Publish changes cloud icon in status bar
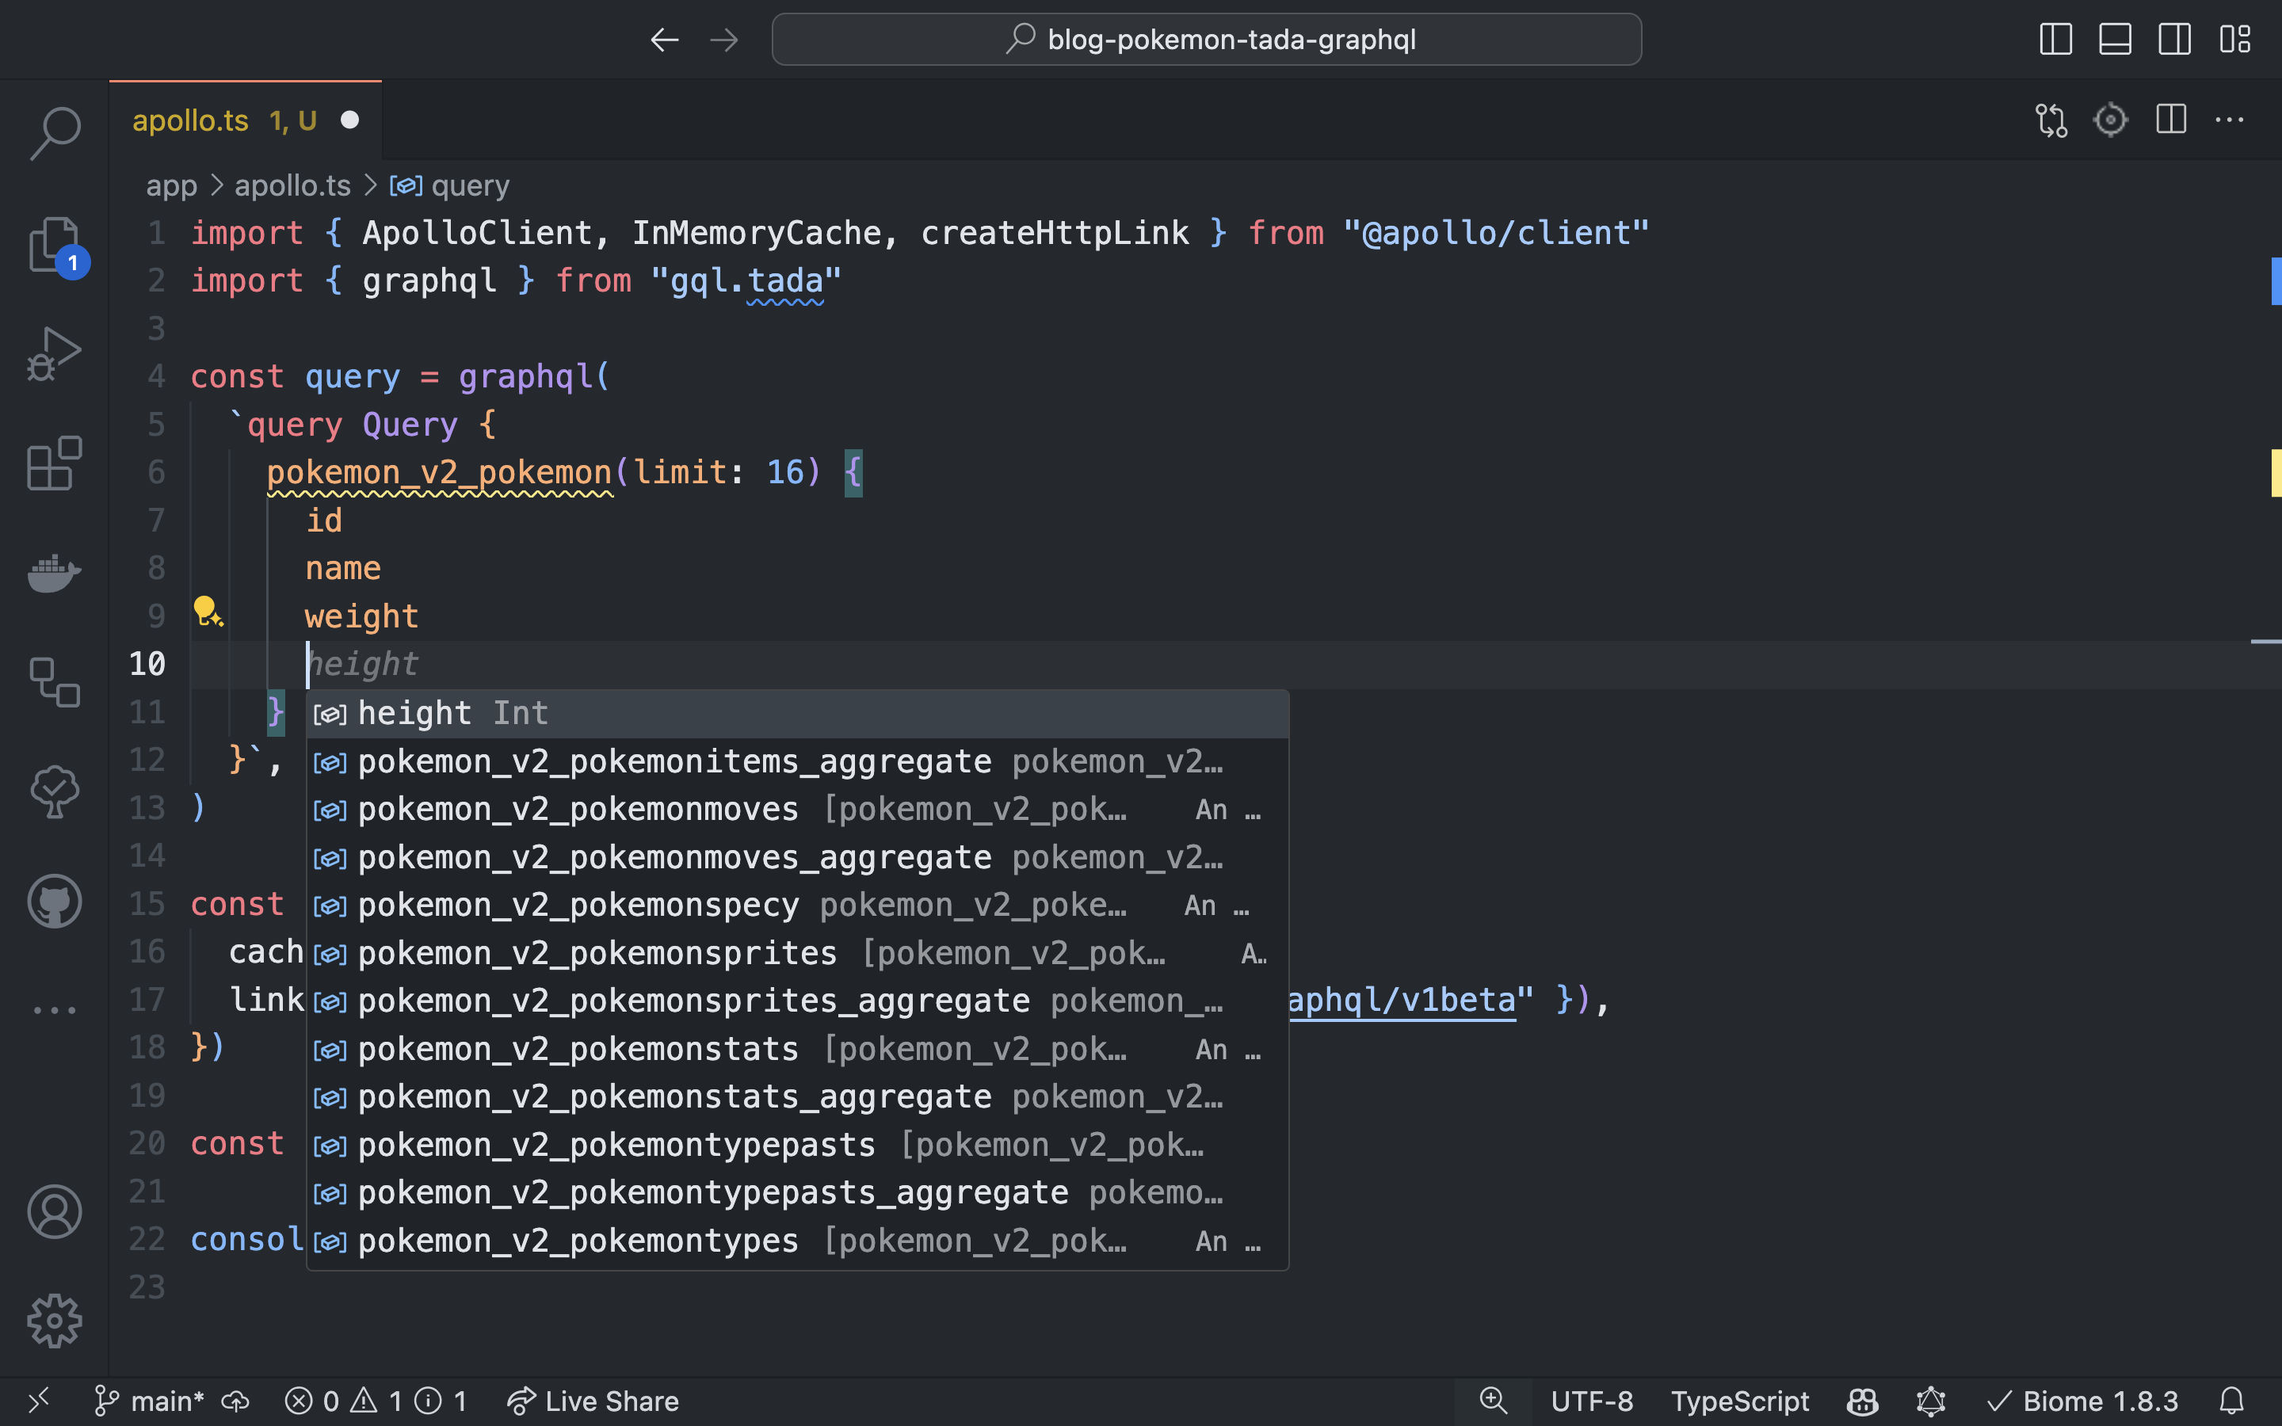Image resolution: width=2282 pixels, height=1426 pixels. click(x=236, y=1401)
